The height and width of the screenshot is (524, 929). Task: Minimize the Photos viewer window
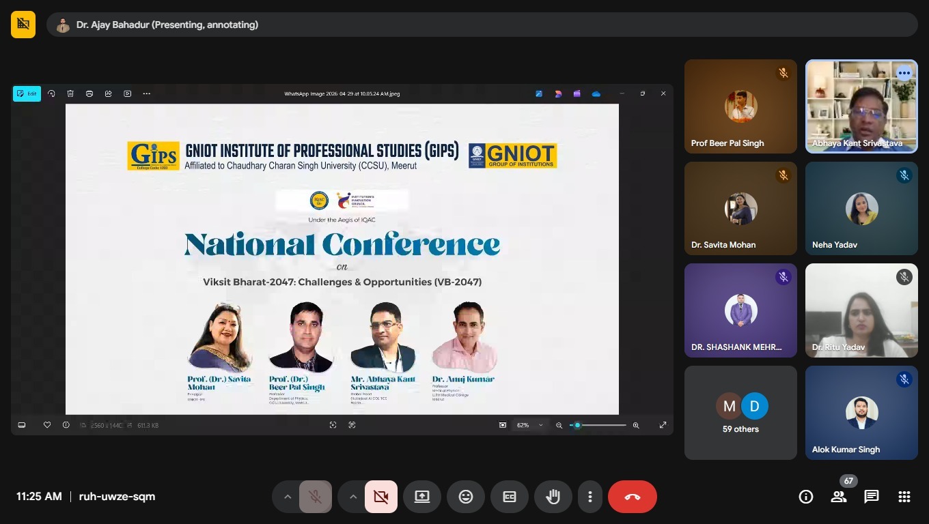coord(622,93)
